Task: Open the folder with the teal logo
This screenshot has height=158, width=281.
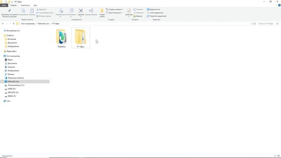Action: pos(61,38)
